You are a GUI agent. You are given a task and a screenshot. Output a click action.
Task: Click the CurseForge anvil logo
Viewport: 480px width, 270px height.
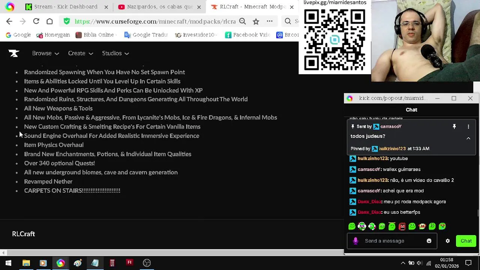14,53
